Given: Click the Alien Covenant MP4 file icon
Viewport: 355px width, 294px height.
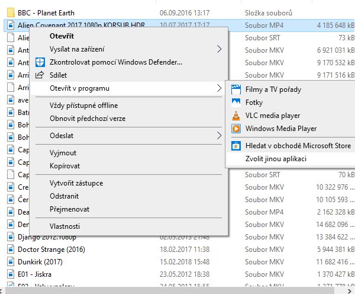Looking at the screenshot, I should 11,25.
